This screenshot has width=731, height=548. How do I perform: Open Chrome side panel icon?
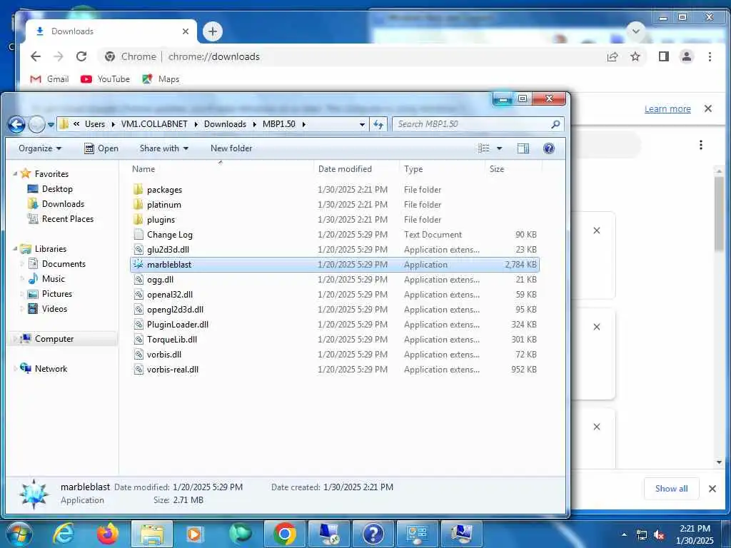[663, 56]
